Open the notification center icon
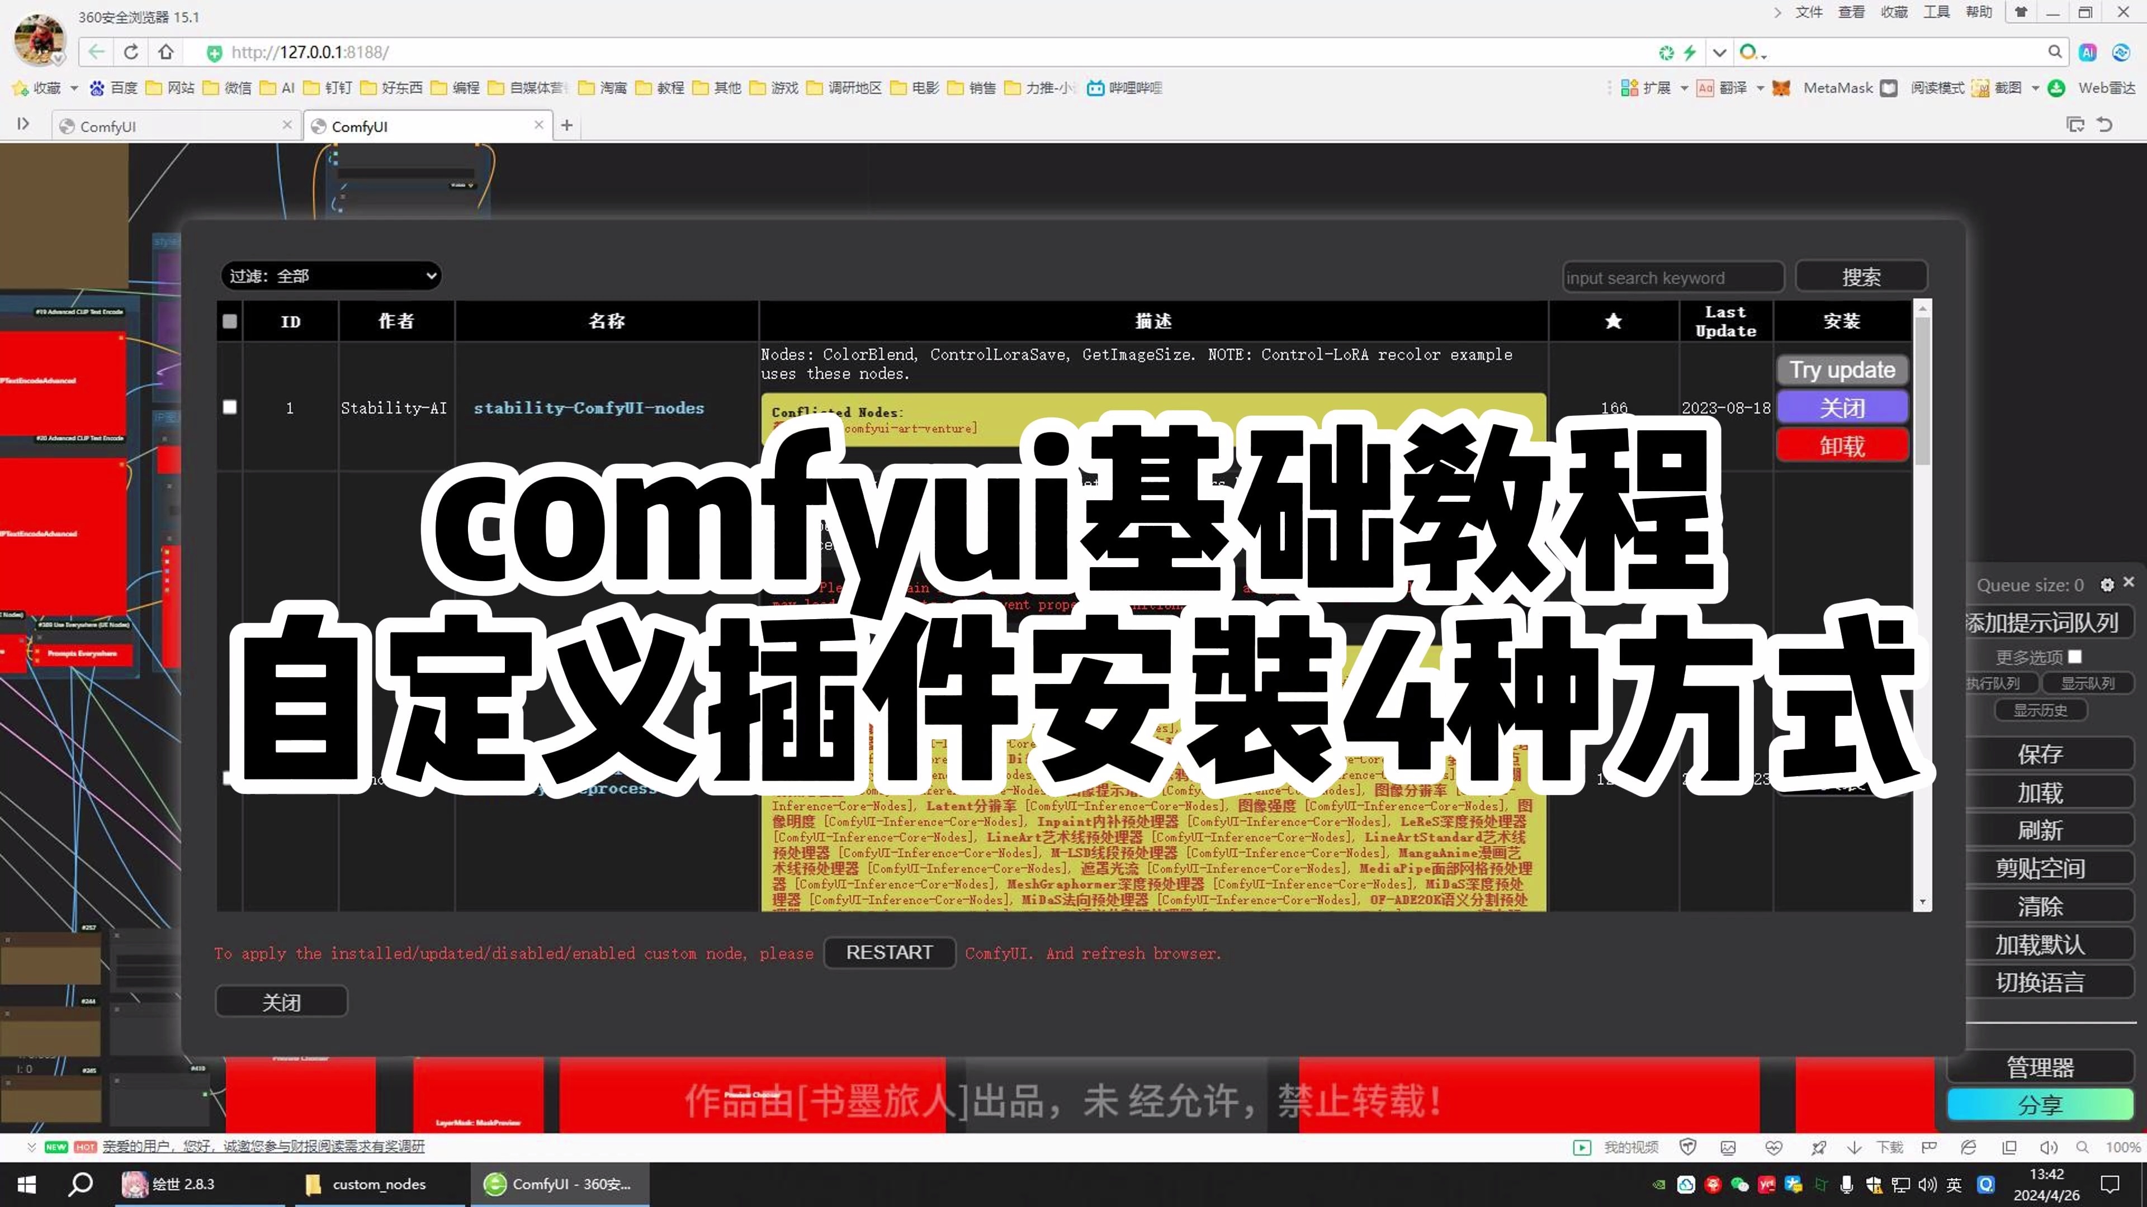Viewport: 2147px width, 1207px height. click(2110, 1185)
